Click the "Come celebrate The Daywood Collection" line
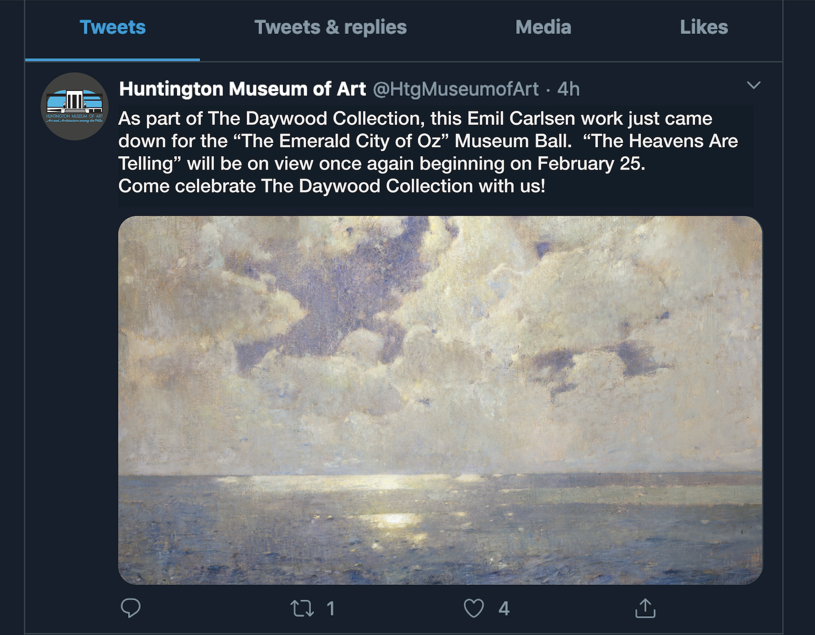Viewport: 815px width, 635px height. [331, 186]
